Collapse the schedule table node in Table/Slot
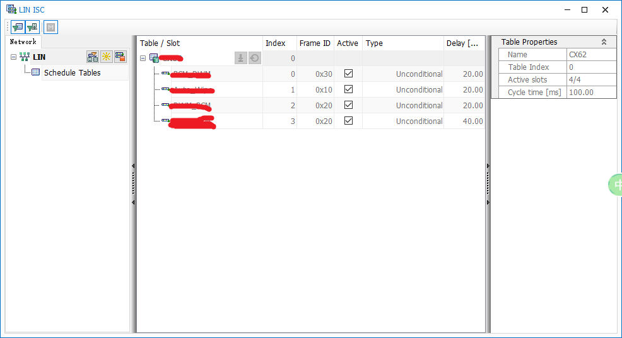 143,59
